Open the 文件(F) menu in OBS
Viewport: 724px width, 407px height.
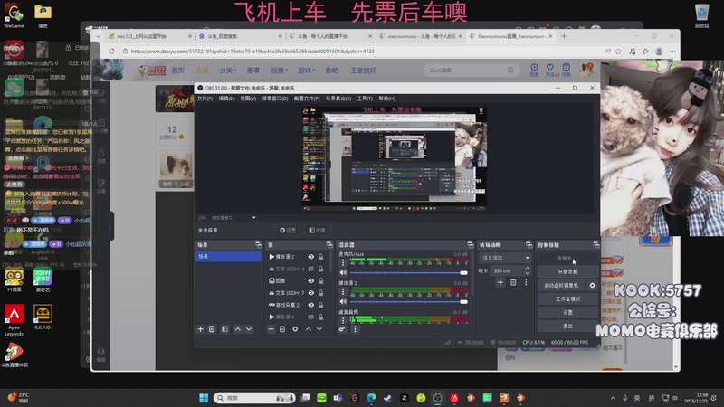(x=205, y=99)
